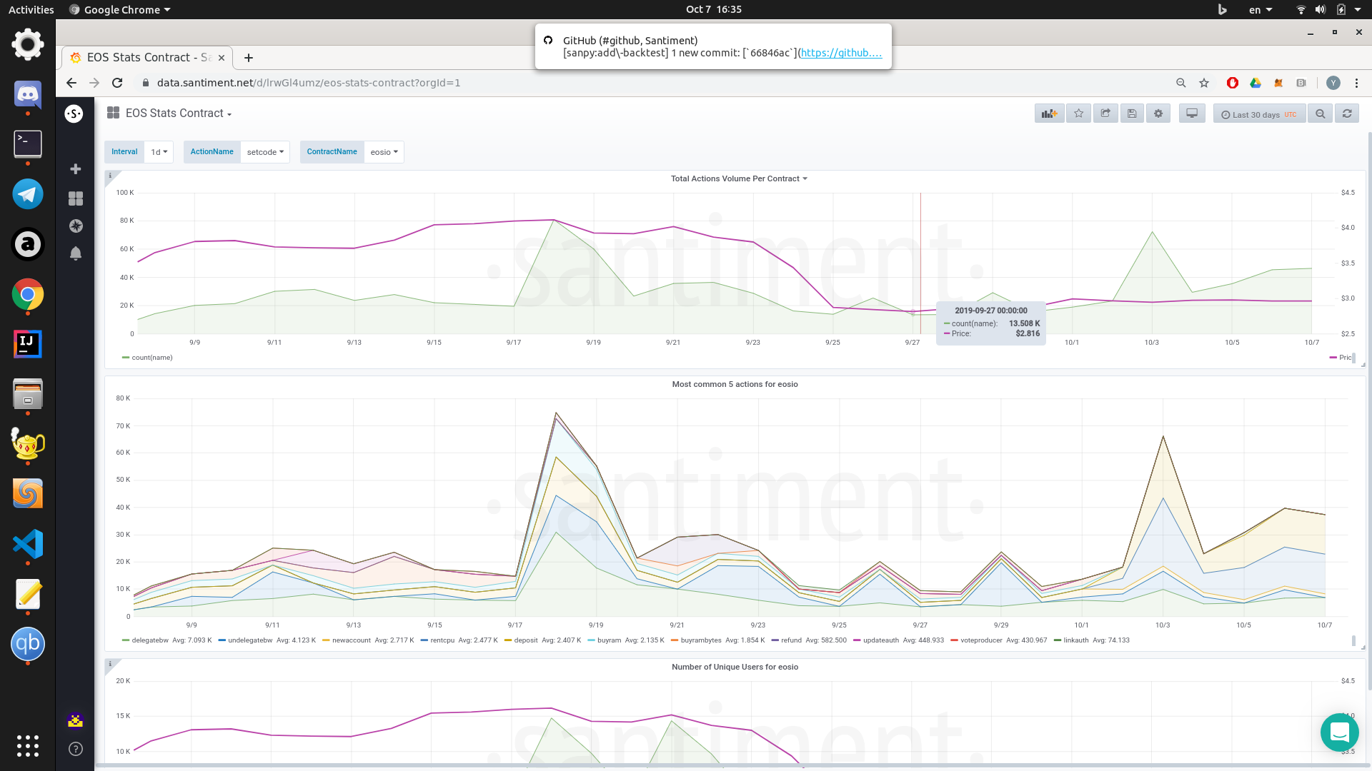The height and width of the screenshot is (771, 1372).
Task: Open the Share dashboard dialog
Action: 1105,114
